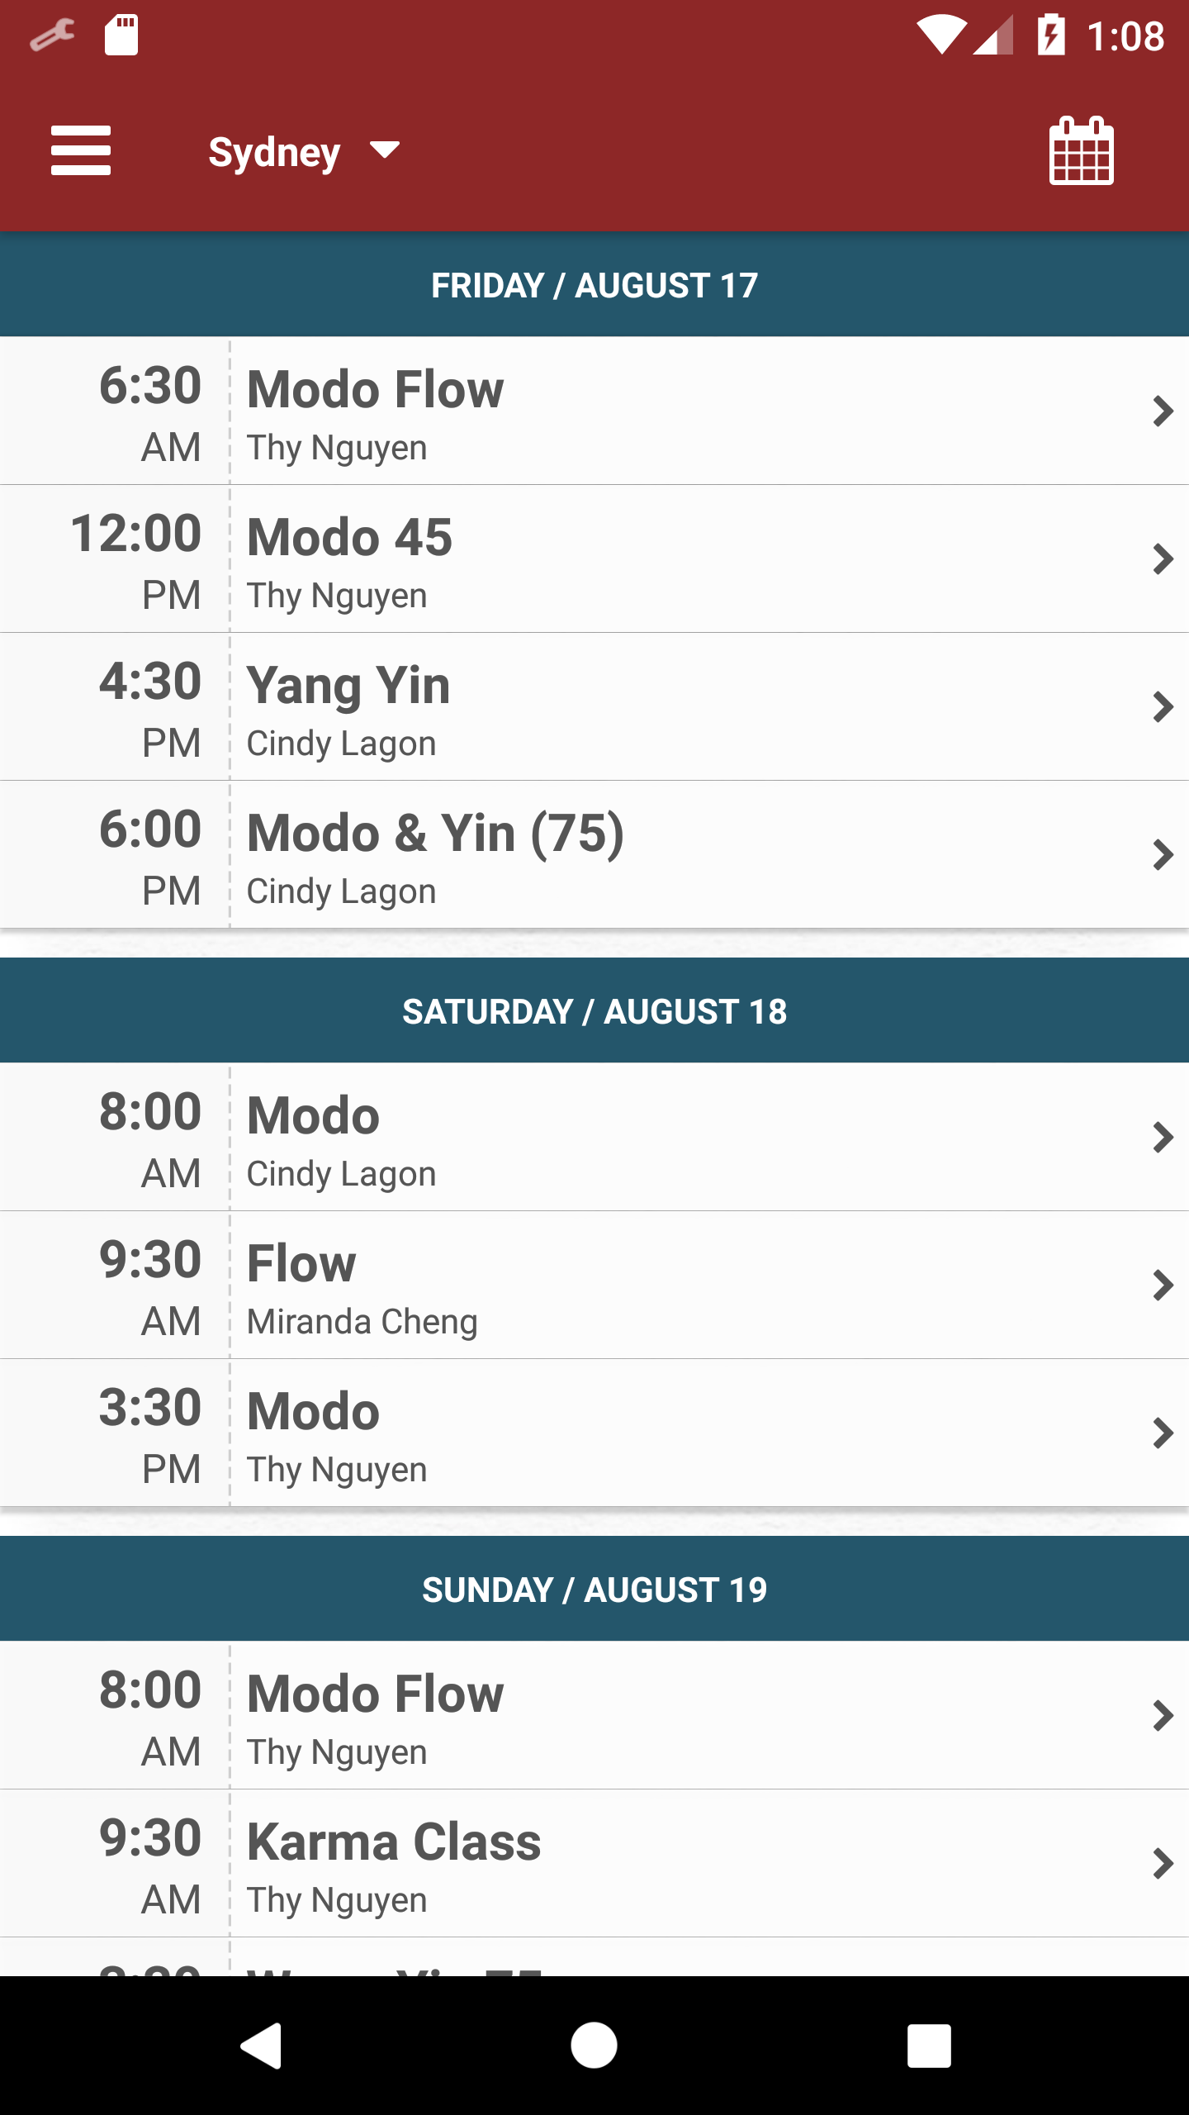View Sunday 8:00 AM Modo Flow details
This screenshot has width=1189, height=2115.
point(594,1716)
